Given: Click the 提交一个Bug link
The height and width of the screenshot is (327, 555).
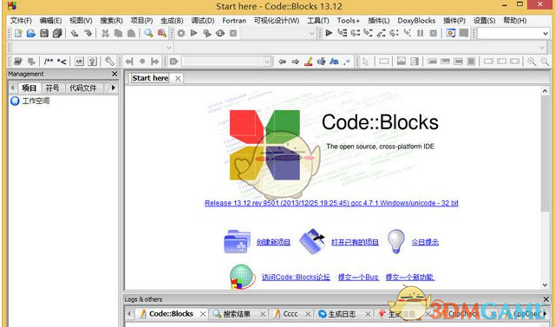Looking at the screenshot, I should (358, 277).
